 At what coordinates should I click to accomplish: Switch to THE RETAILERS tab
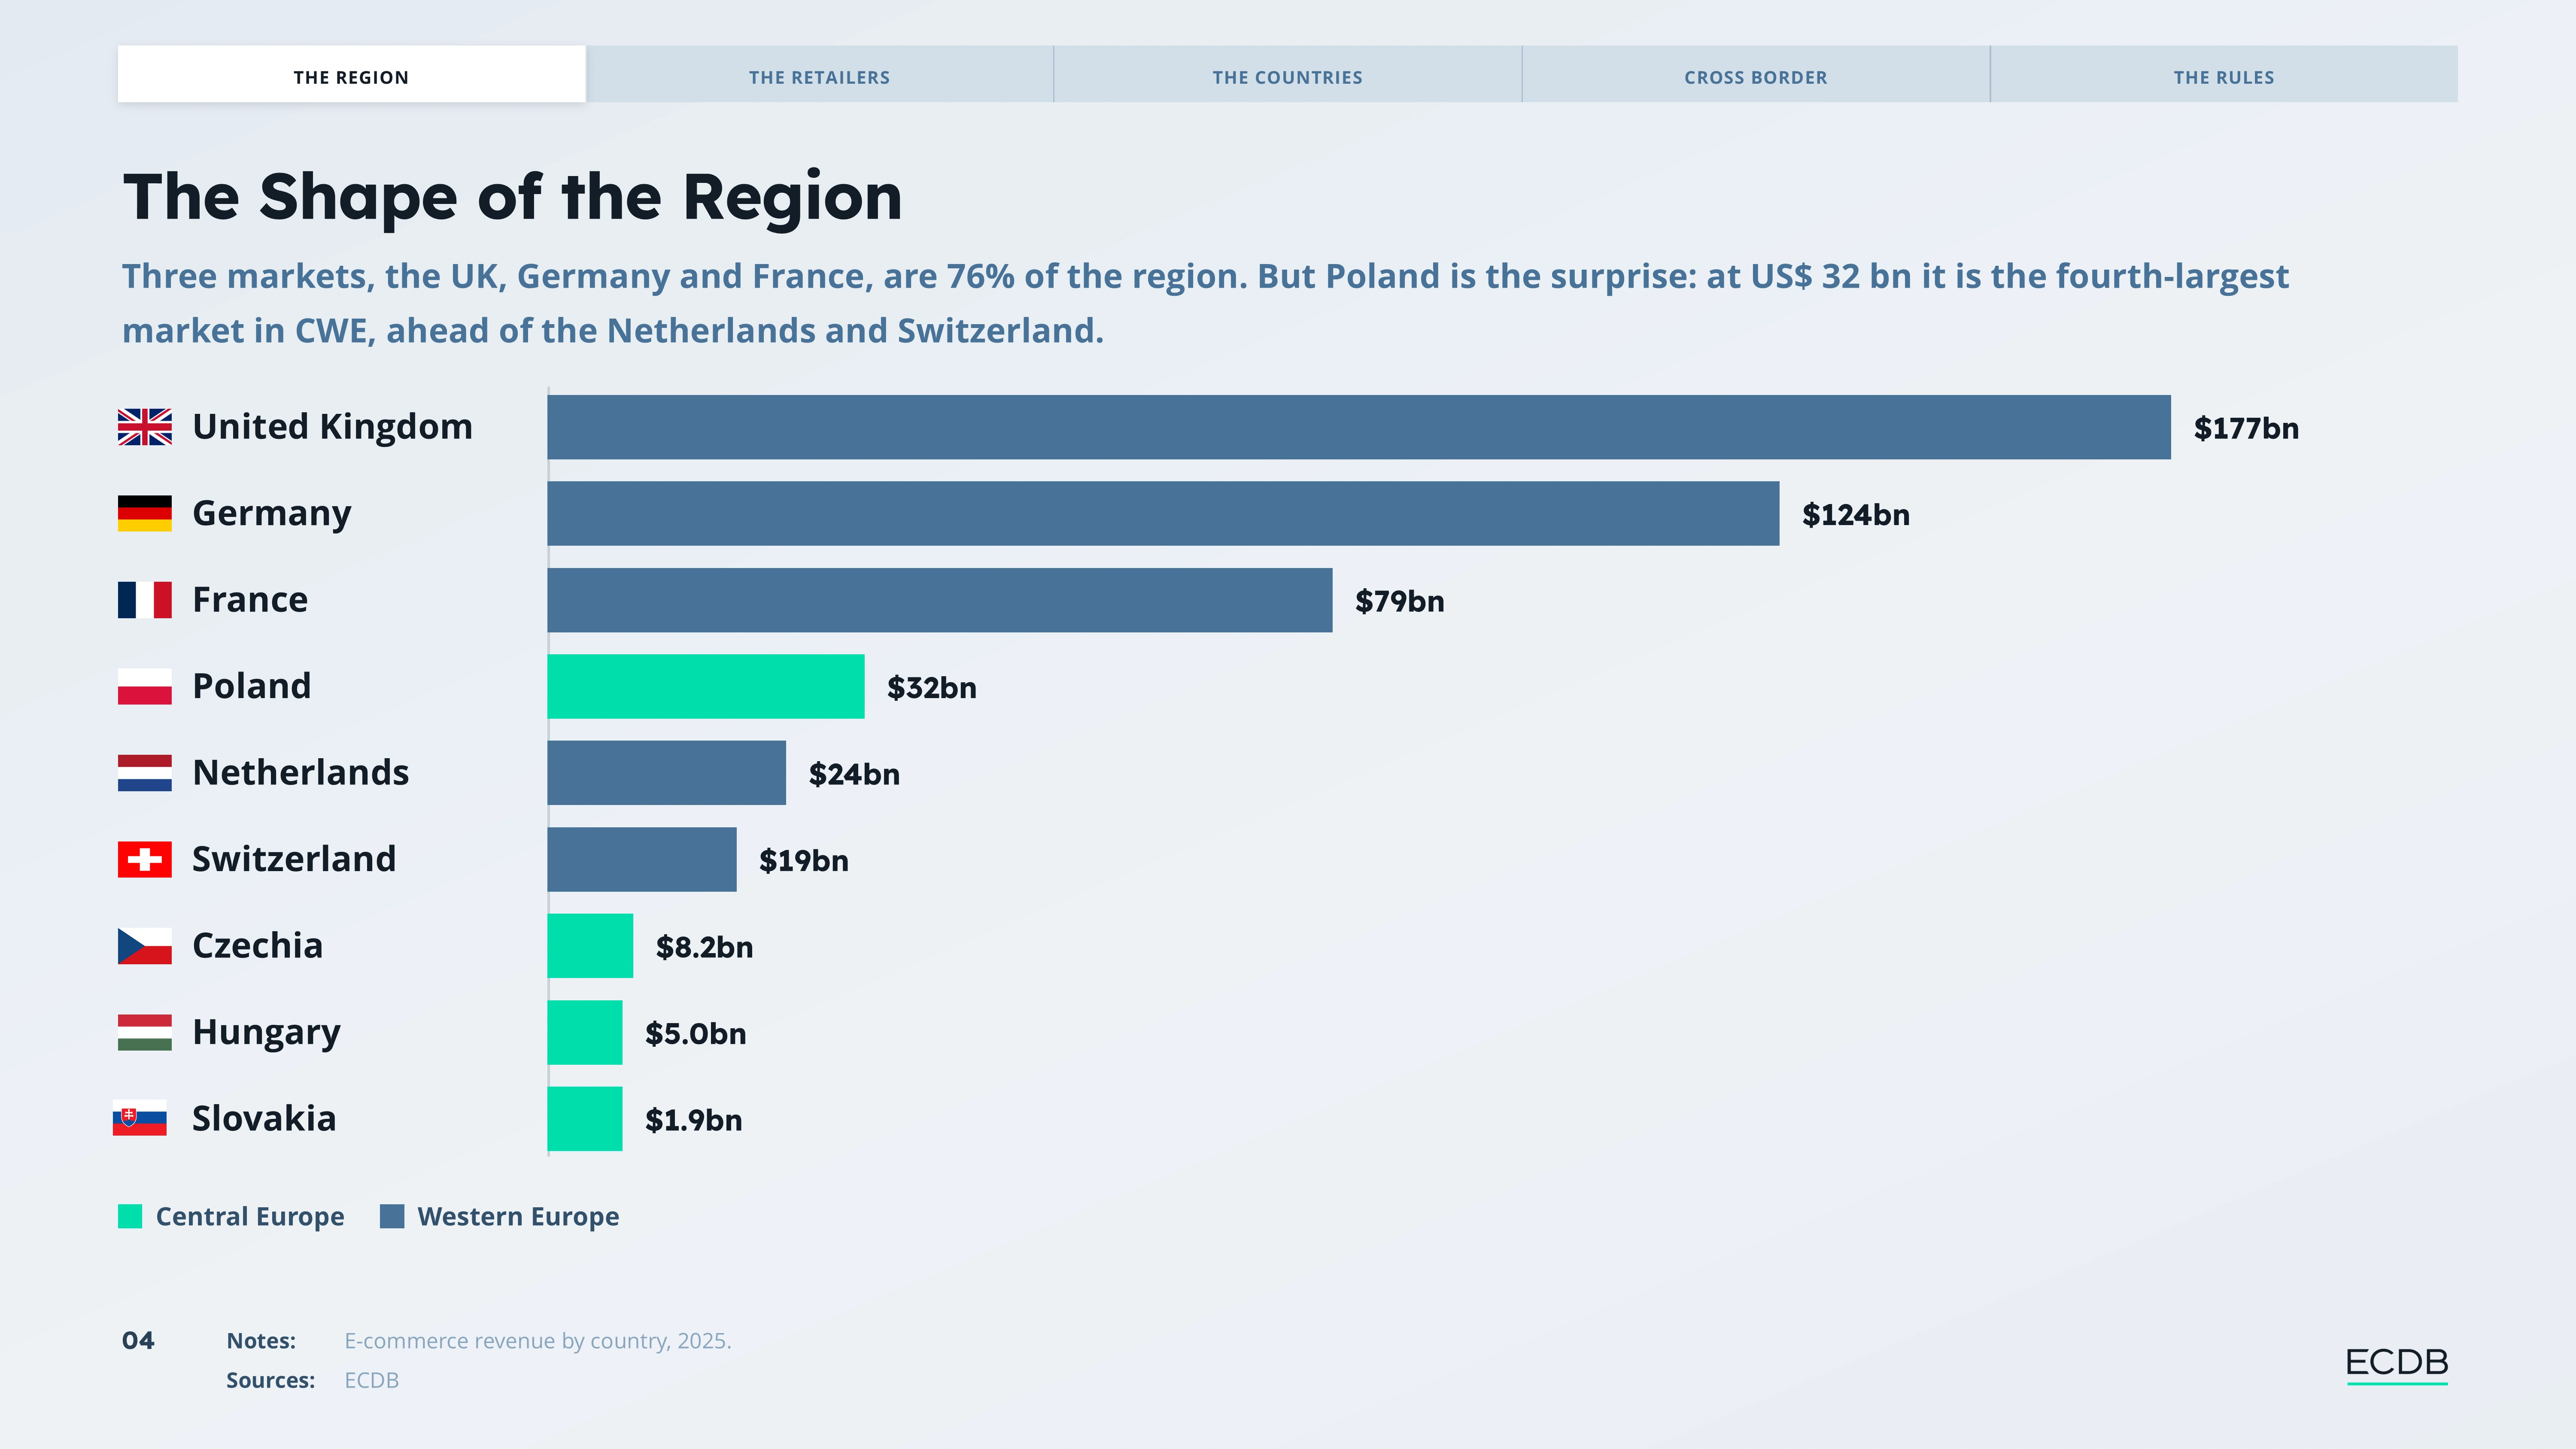click(819, 74)
